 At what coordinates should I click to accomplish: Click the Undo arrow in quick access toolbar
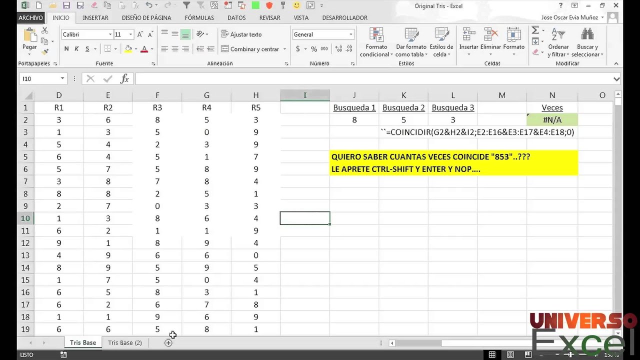coord(148,5)
